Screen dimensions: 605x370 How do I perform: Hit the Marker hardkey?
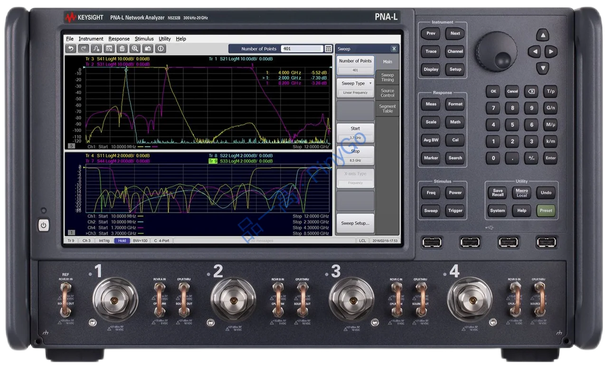[x=431, y=158]
